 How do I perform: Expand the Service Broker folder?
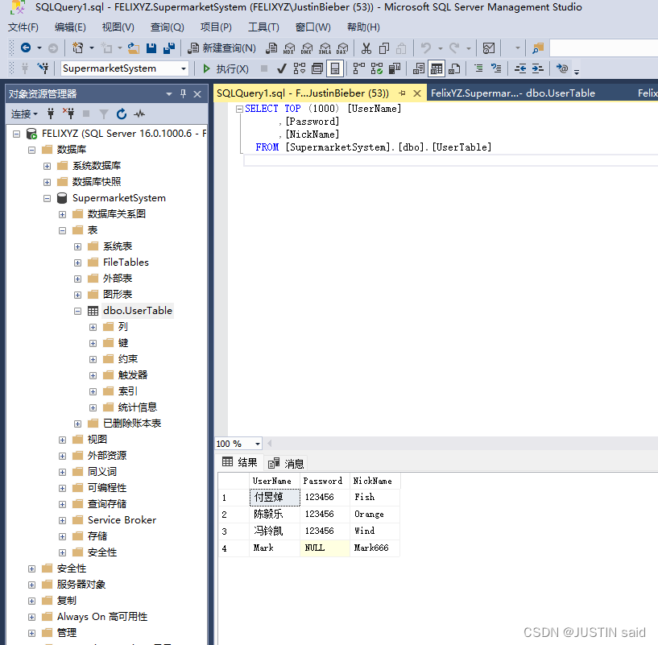63,520
